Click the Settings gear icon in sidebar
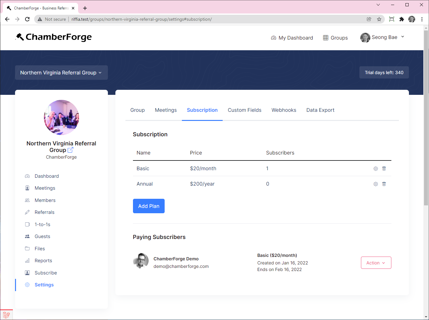 [28, 285]
